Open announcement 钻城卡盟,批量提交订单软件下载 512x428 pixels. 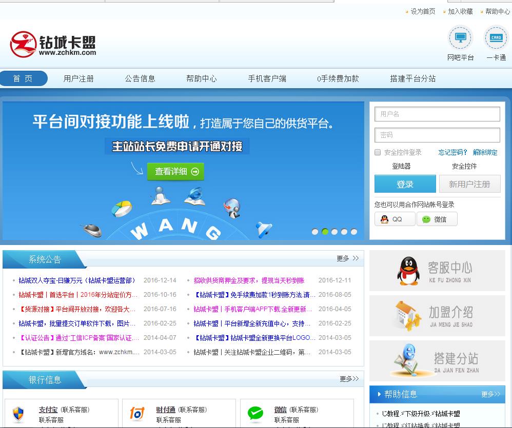pyautogui.click(x=77, y=323)
